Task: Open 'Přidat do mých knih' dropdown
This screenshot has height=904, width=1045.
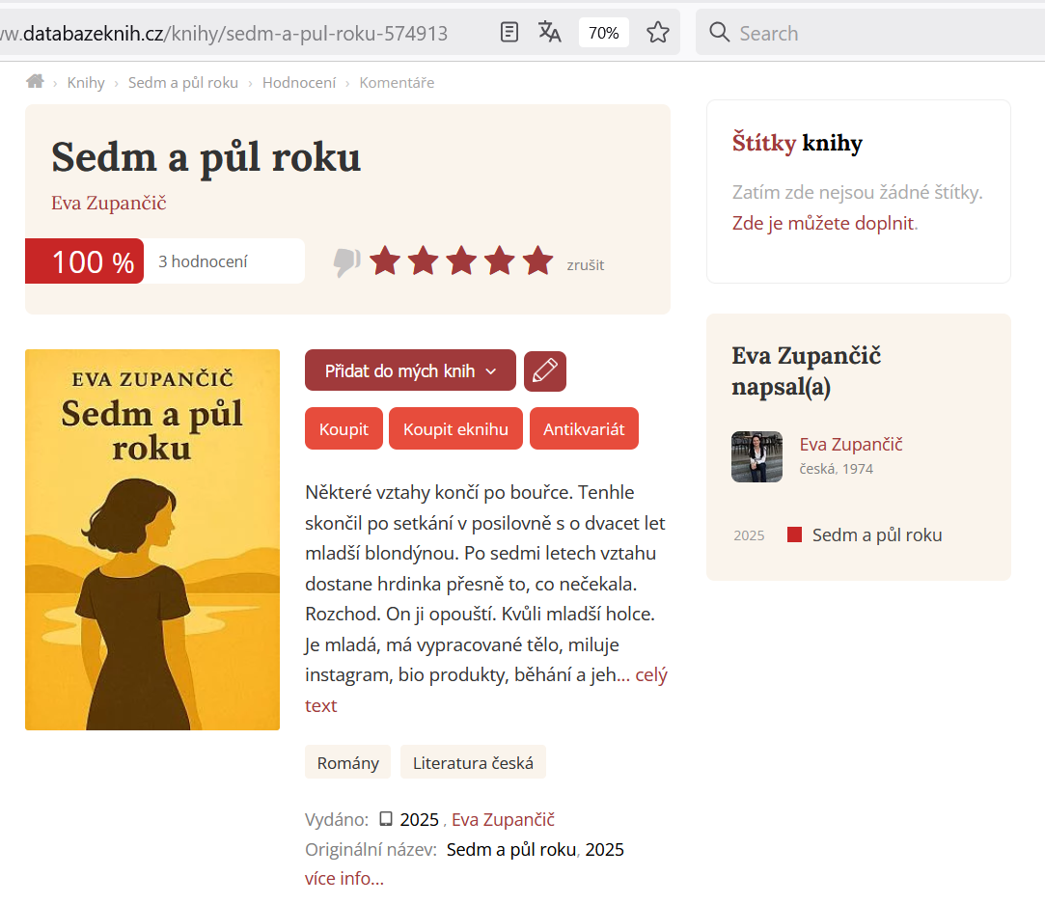Action: pos(410,370)
